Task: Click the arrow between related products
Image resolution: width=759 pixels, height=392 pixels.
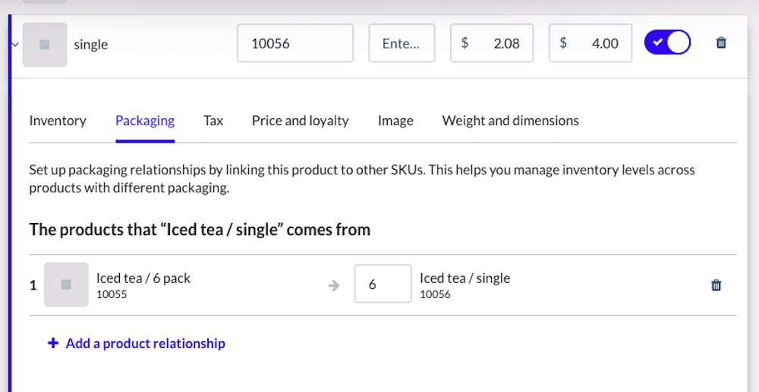Action: click(334, 286)
